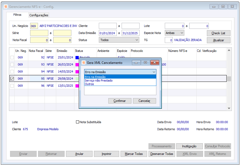Click the magenta status swatch of nota 93
The image size is (240, 165).
point(77,65)
